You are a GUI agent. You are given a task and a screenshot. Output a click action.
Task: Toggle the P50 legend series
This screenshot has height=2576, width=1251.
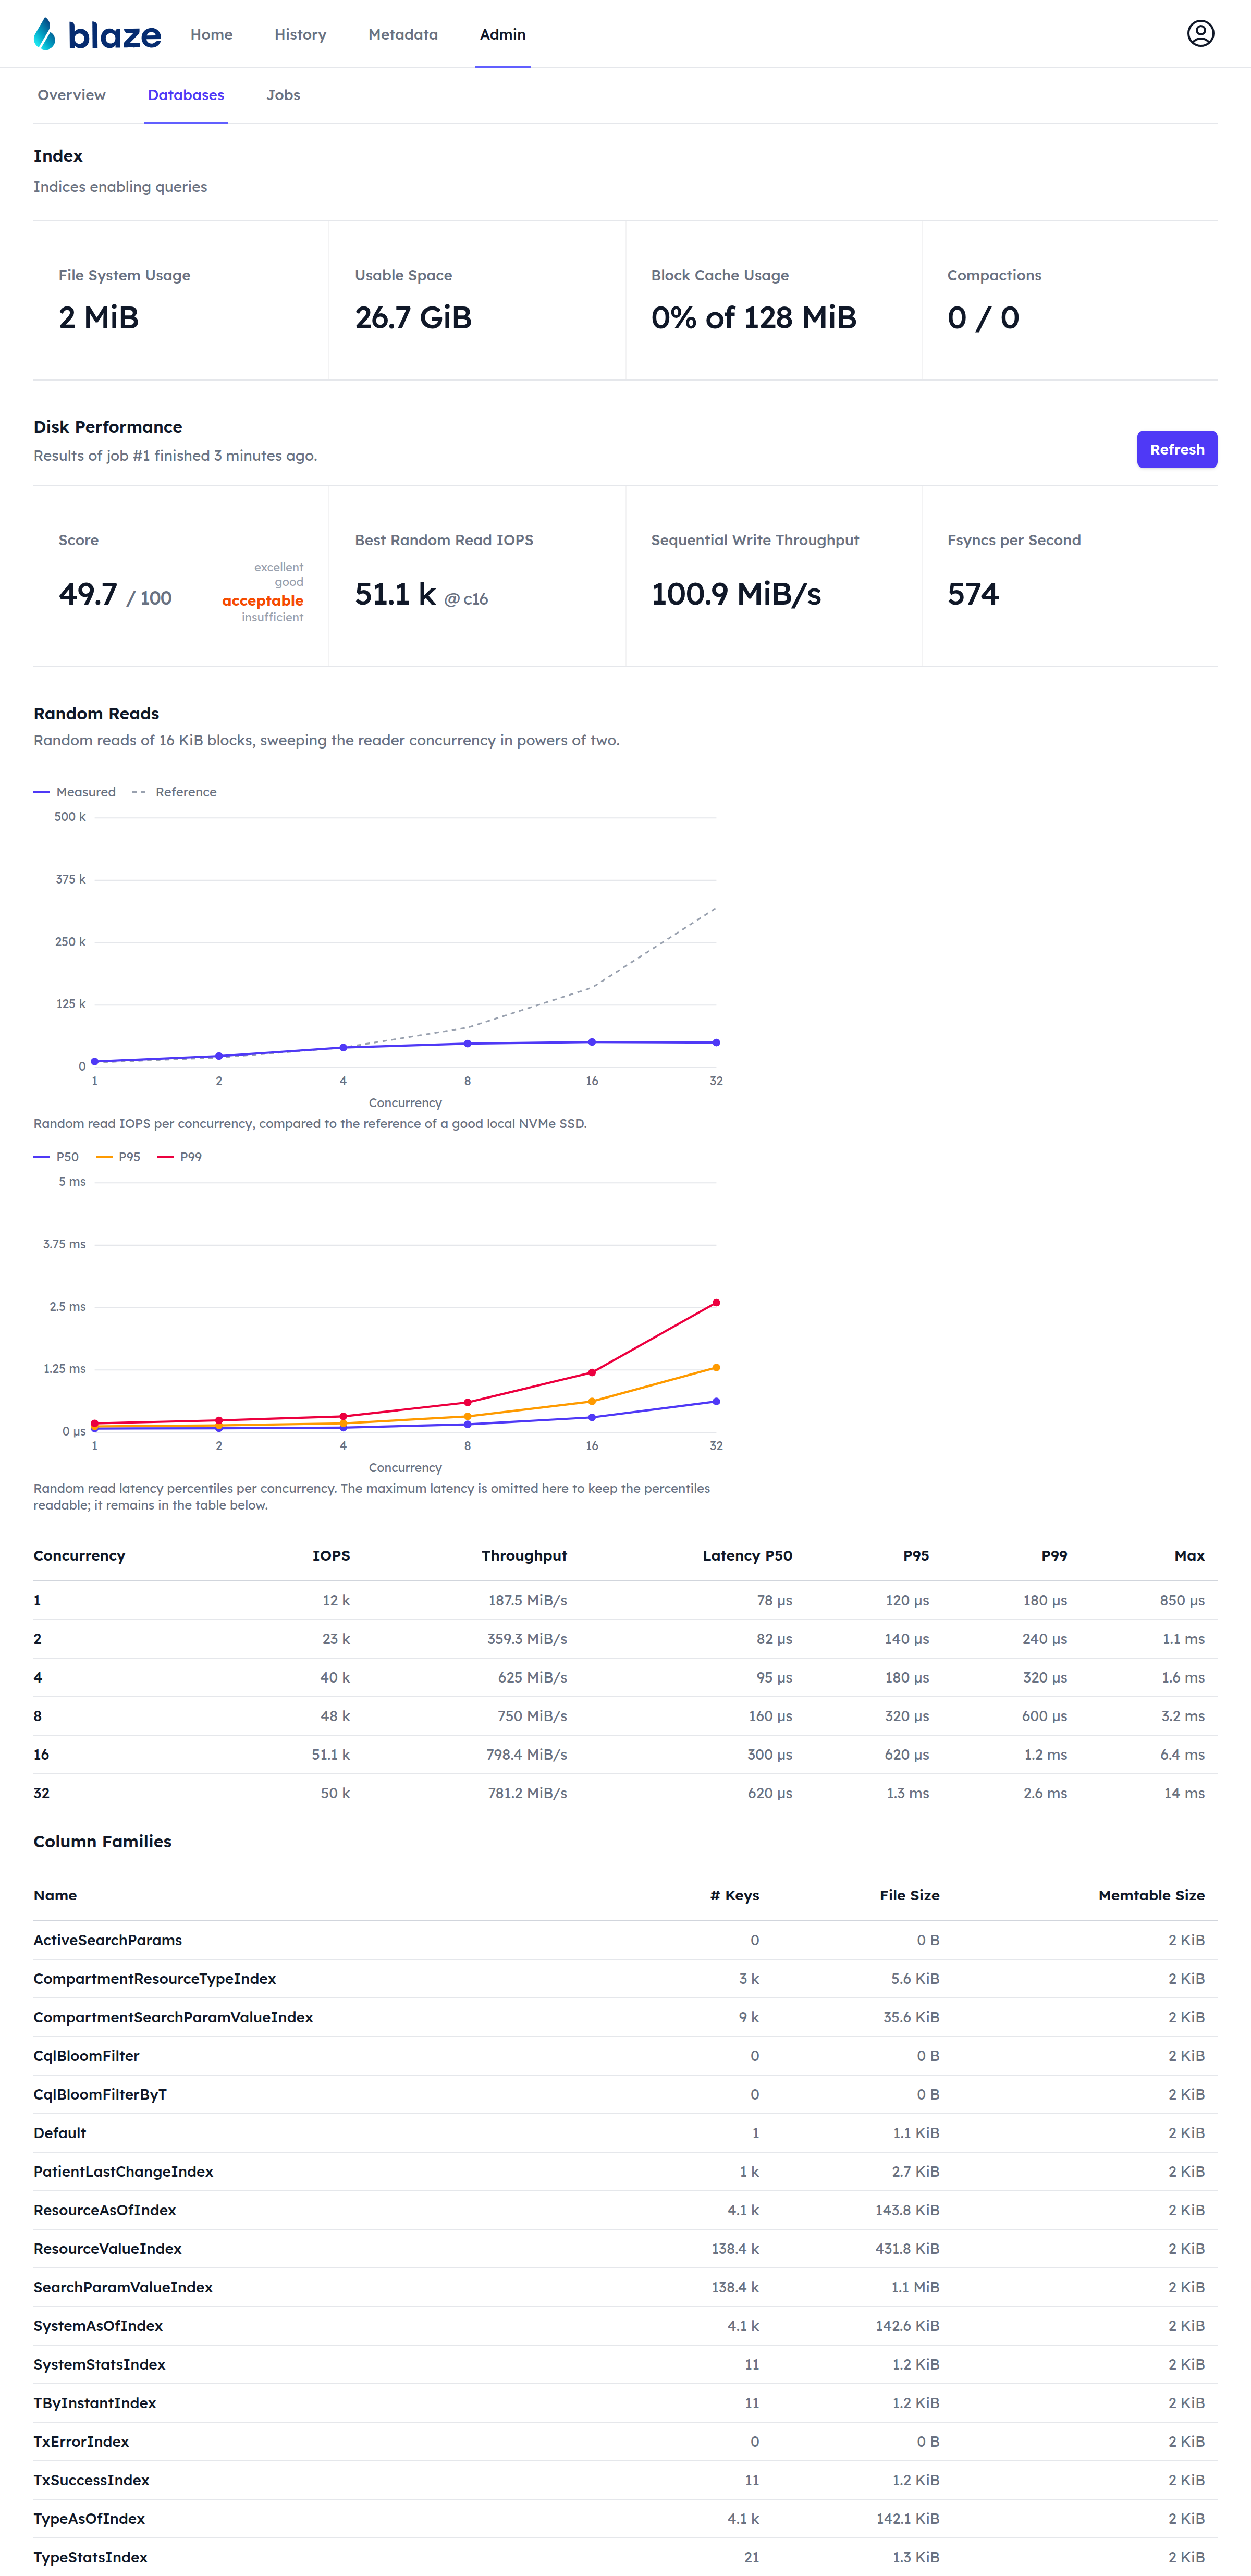point(56,1157)
